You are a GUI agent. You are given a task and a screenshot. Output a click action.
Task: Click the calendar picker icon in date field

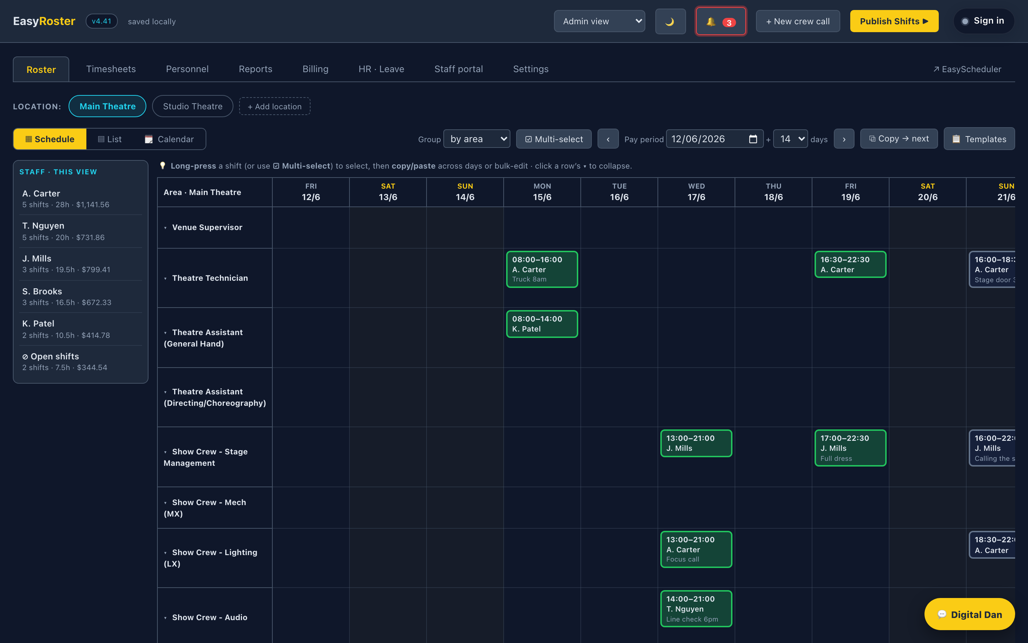753,139
